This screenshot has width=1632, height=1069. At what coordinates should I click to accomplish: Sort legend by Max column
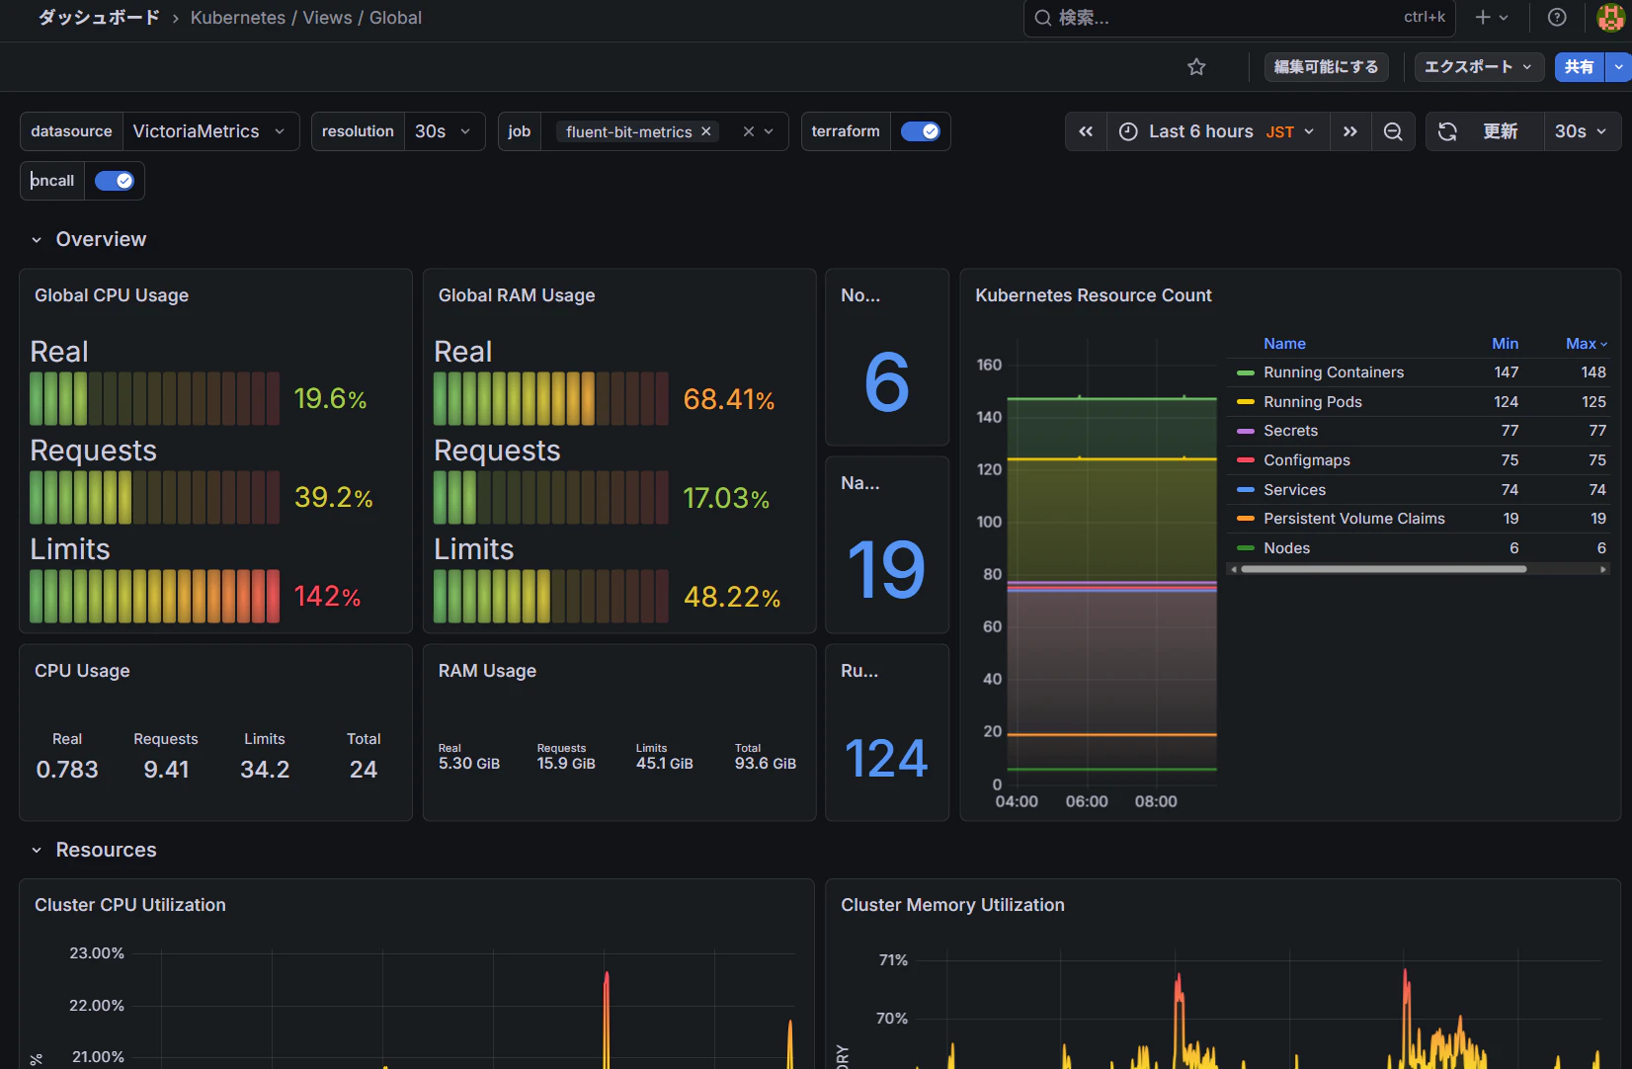(1586, 344)
